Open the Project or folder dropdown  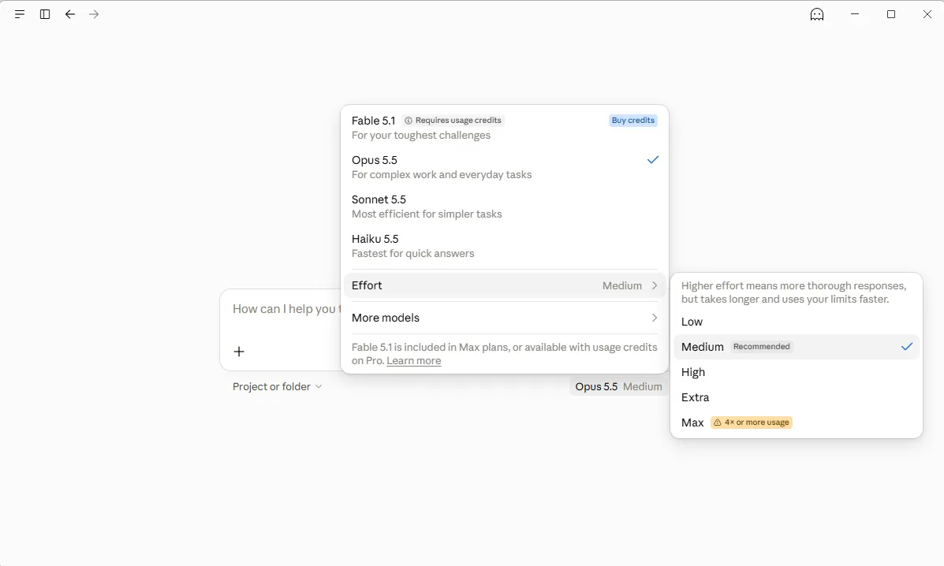(278, 387)
